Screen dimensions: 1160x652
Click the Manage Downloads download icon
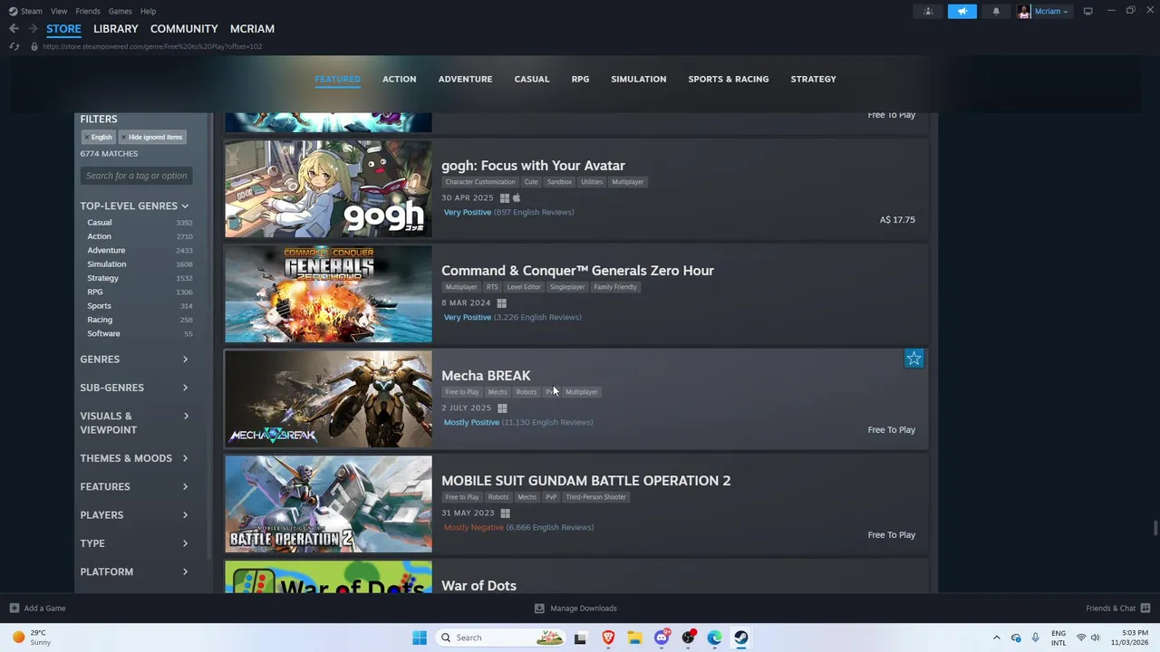[539, 609]
